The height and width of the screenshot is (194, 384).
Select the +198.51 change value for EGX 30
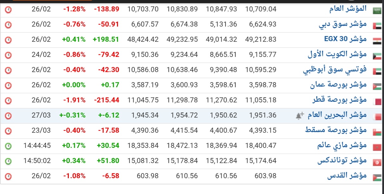click(106, 39)
